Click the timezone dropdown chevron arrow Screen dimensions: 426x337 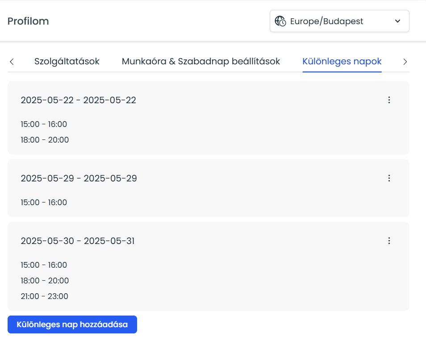click(397, 21)
